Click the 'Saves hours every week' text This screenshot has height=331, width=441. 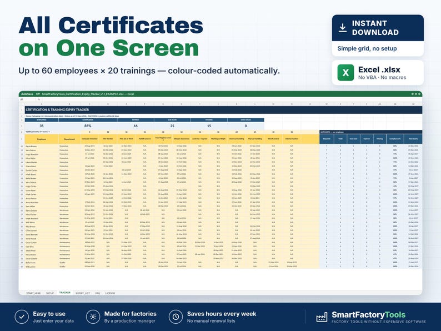point(222,314)
